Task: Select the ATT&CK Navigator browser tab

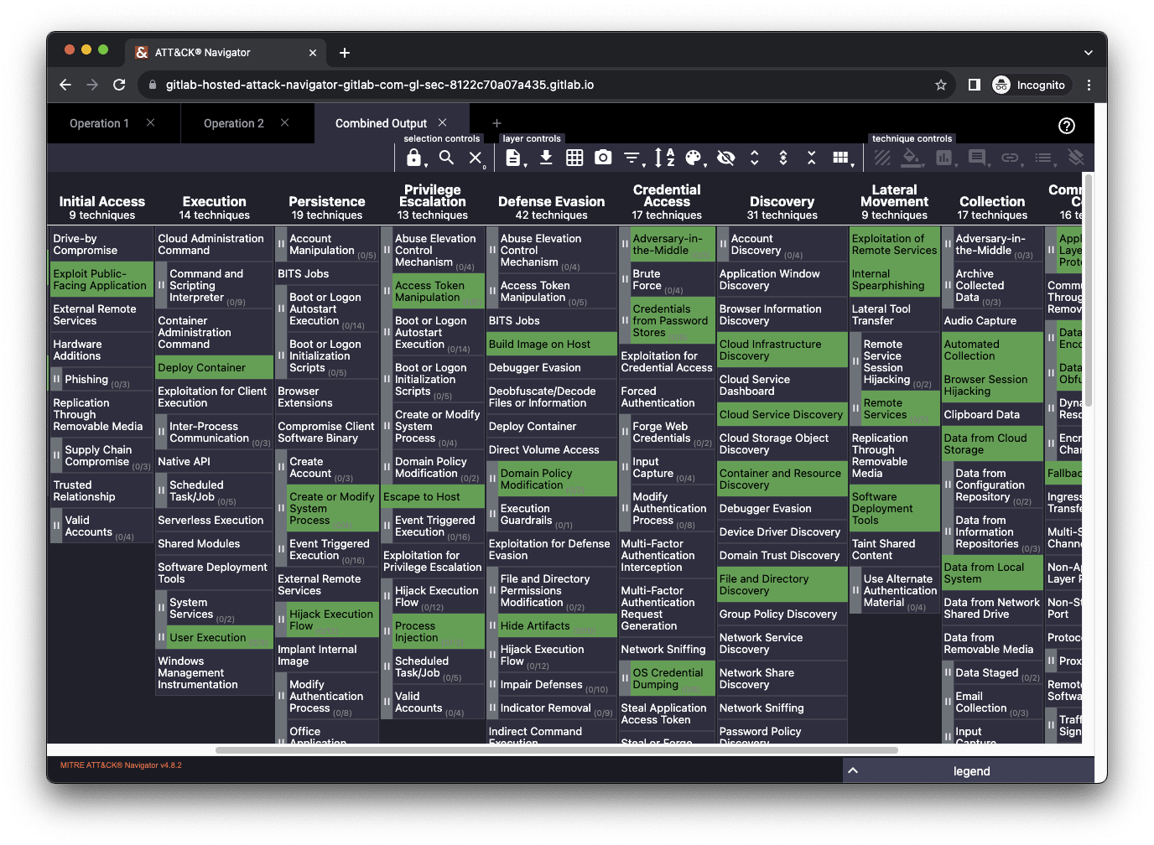Action: (x=226, y=52)
